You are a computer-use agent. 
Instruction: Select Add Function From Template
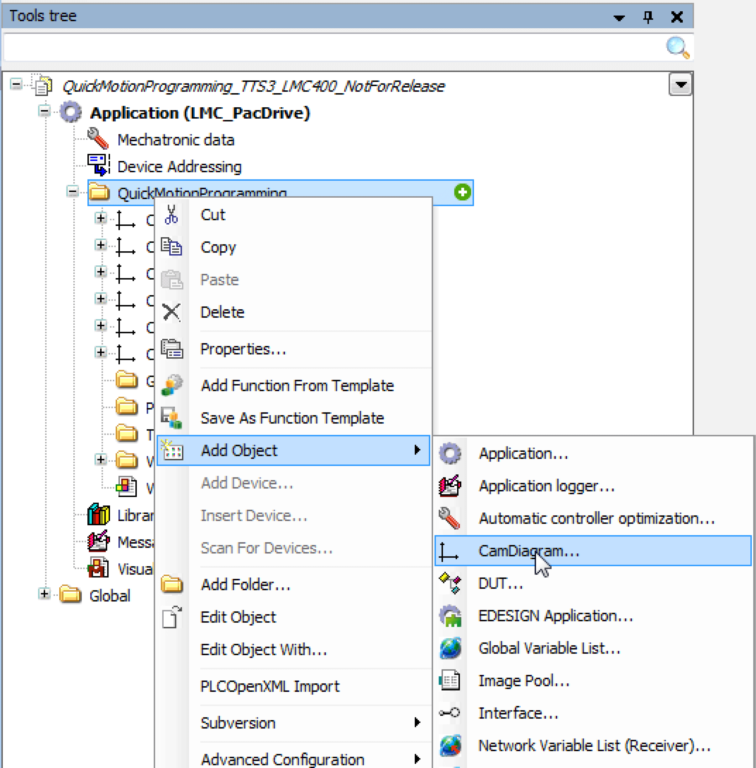[x=293, y=386]
